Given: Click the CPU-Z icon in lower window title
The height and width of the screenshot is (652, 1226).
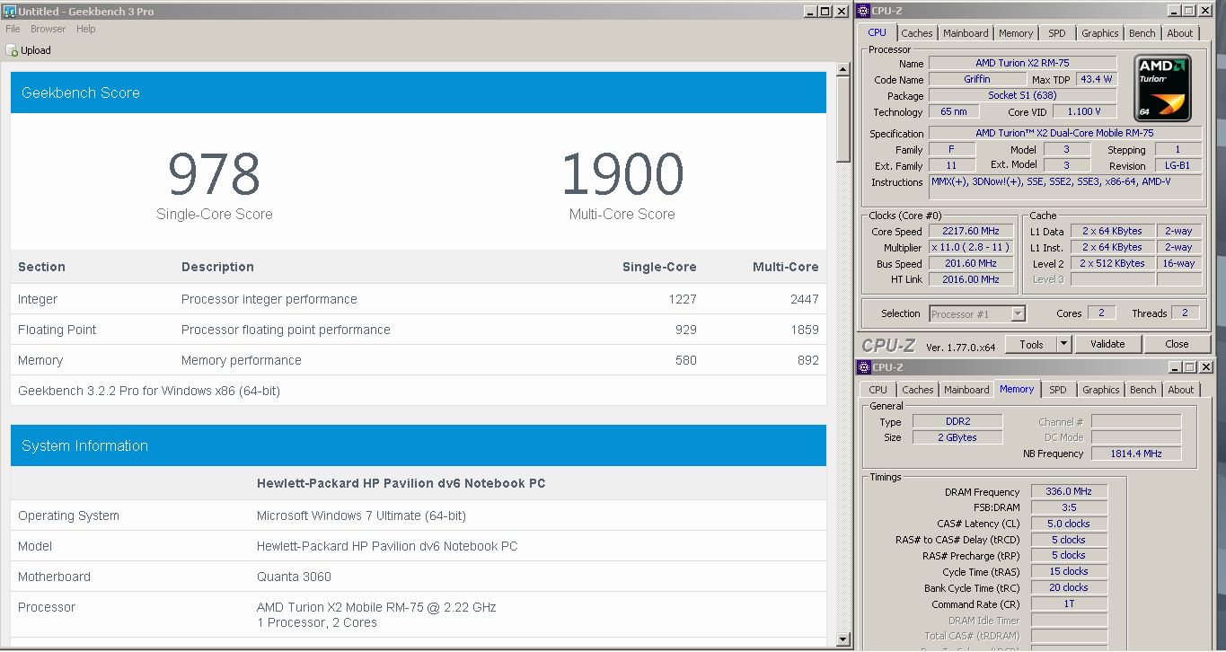Looking at the screenshot, I should pos(864,367).
